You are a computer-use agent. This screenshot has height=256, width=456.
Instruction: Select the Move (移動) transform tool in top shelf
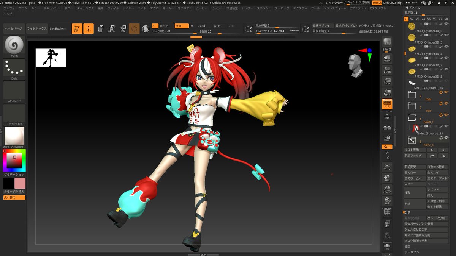[100, 28]
